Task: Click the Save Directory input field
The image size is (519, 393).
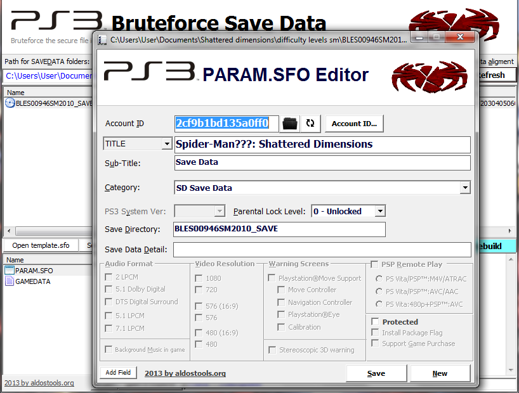Action: (279, 229)
